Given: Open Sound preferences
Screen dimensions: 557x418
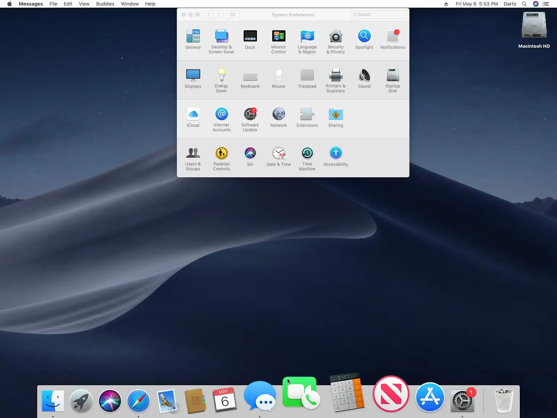Looking at the screenshot, I should (364, 78).
